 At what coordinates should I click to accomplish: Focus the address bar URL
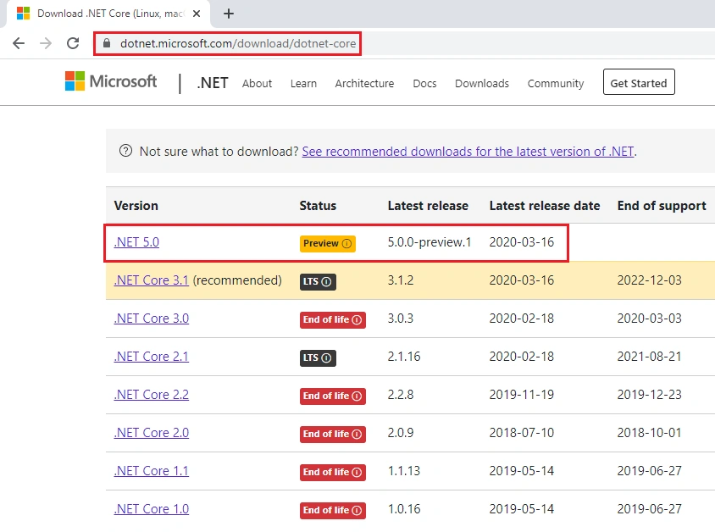(237, 43)
